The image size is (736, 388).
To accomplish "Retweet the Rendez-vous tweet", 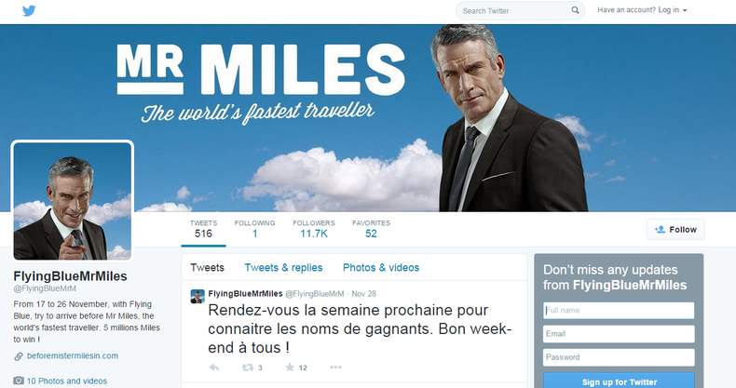I will tap(248, 368).
